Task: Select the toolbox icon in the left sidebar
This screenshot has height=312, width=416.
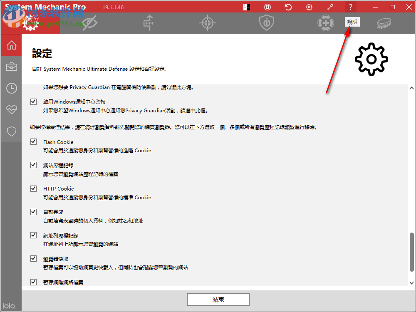Action: 11,66
